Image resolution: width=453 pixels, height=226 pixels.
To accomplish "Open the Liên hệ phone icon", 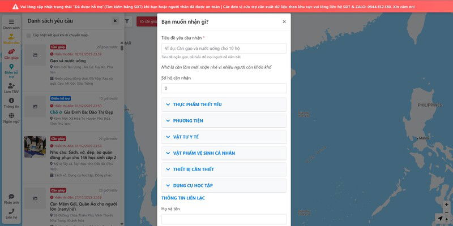I will tap(11, 213).
